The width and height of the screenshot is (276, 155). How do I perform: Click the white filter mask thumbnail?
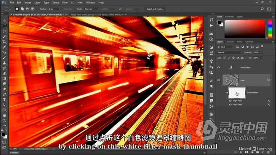tap(237, 93)
